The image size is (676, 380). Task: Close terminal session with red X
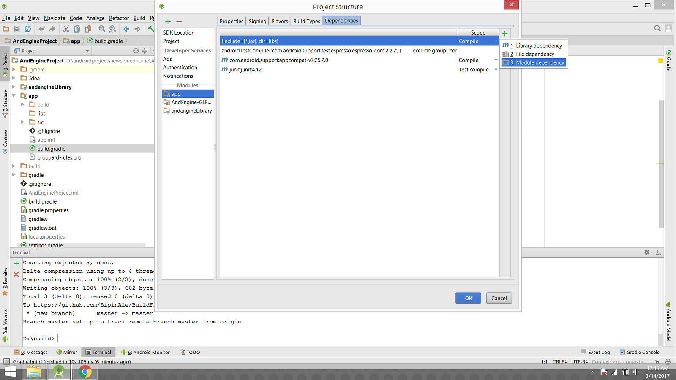pos(16,274)
